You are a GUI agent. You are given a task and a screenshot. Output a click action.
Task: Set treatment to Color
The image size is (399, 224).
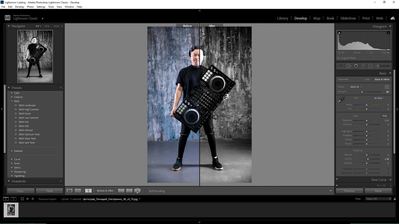pyautogui.click(x=367, y=79)
